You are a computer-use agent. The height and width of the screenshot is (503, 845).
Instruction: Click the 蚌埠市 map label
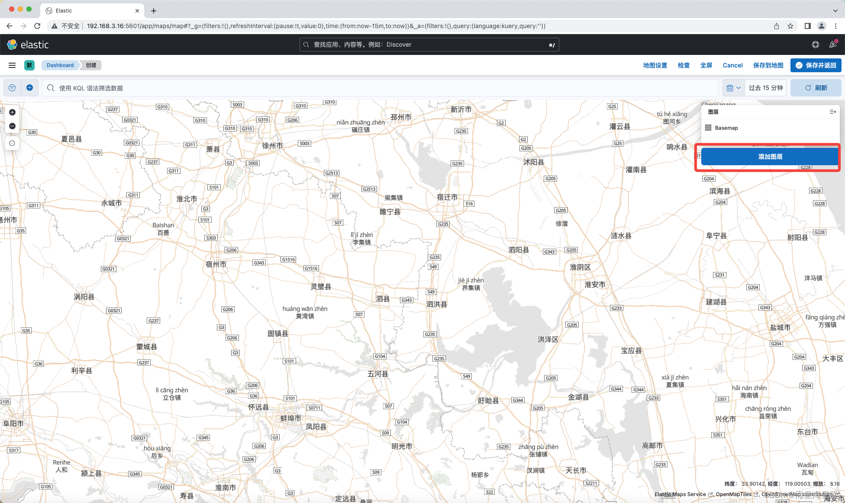291,418
